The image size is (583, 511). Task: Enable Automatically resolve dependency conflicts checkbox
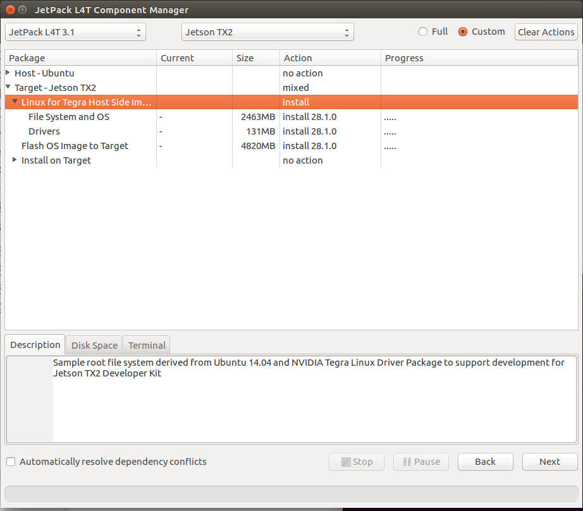pyautogui.click(x=11, y=462)
